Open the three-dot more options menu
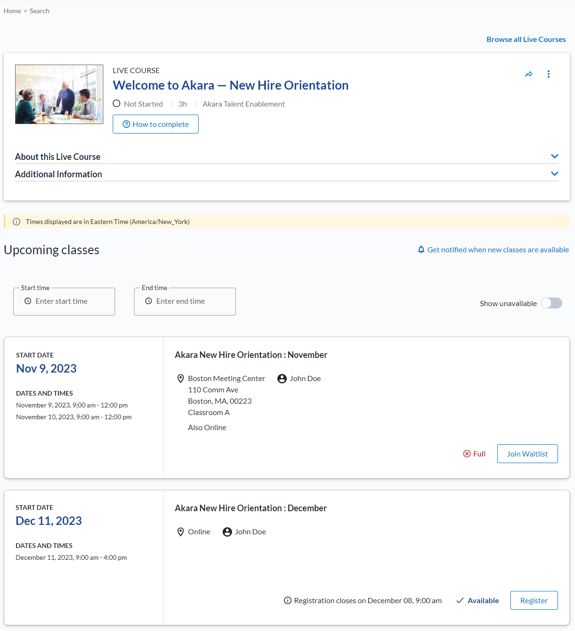The width and height of the screenshot is (575, 631). (548, 74)
